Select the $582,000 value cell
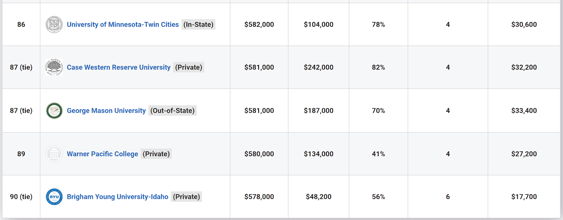This screenshot has height=220, width=563. coord(259,25)
